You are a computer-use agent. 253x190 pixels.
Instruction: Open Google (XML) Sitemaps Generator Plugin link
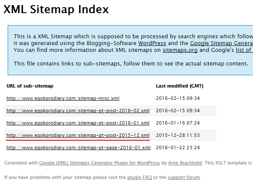pyautogui.click(x=99, y=163)
